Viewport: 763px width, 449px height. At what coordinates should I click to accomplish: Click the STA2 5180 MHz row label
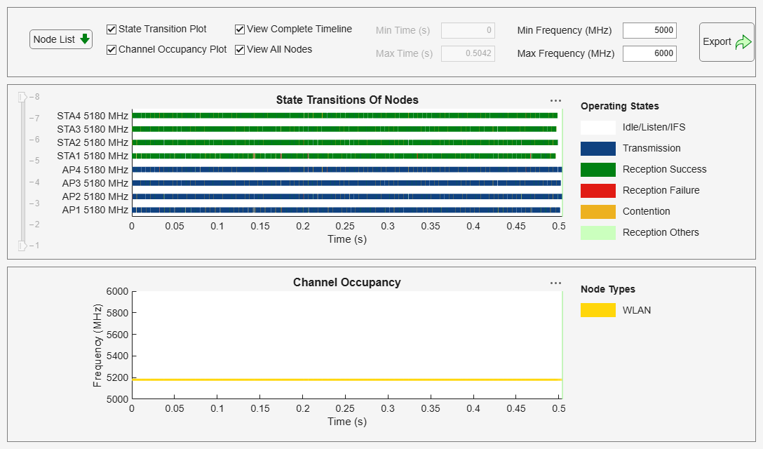[93, 142]
